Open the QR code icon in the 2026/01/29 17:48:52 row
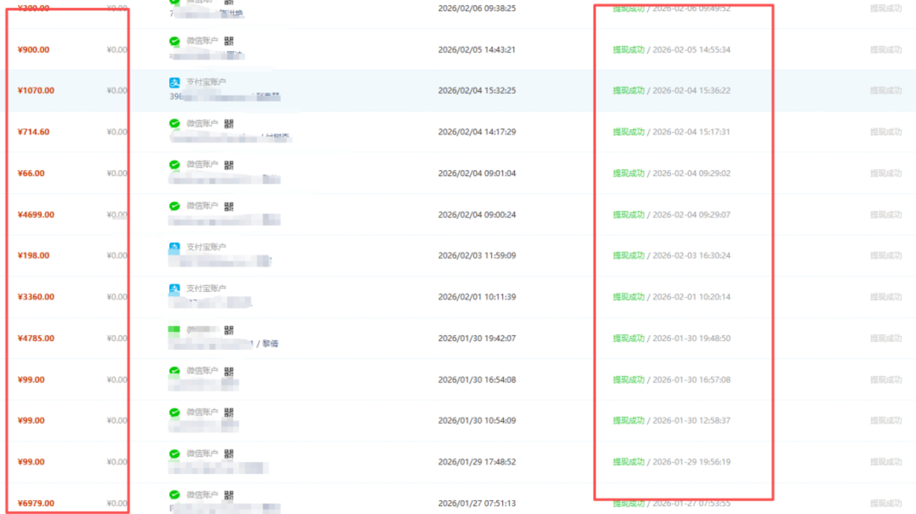916x514 pixels. point(229,454)
